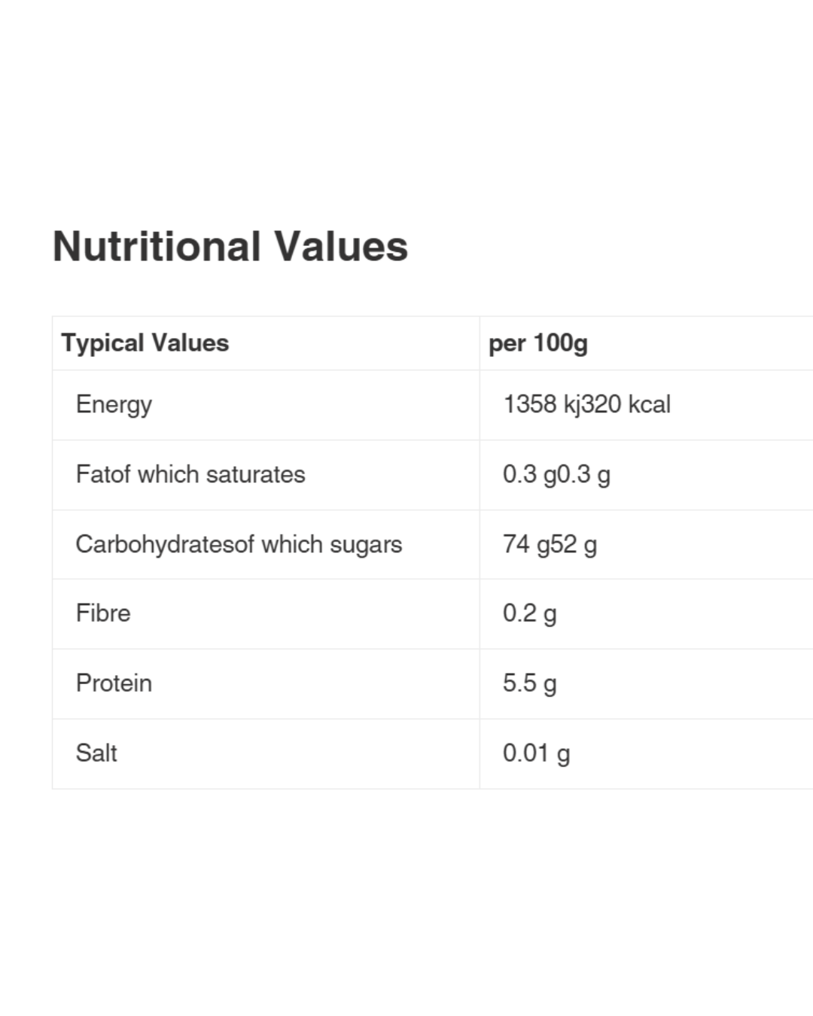Click the saturates 0.3 g value

pos(584,474)
